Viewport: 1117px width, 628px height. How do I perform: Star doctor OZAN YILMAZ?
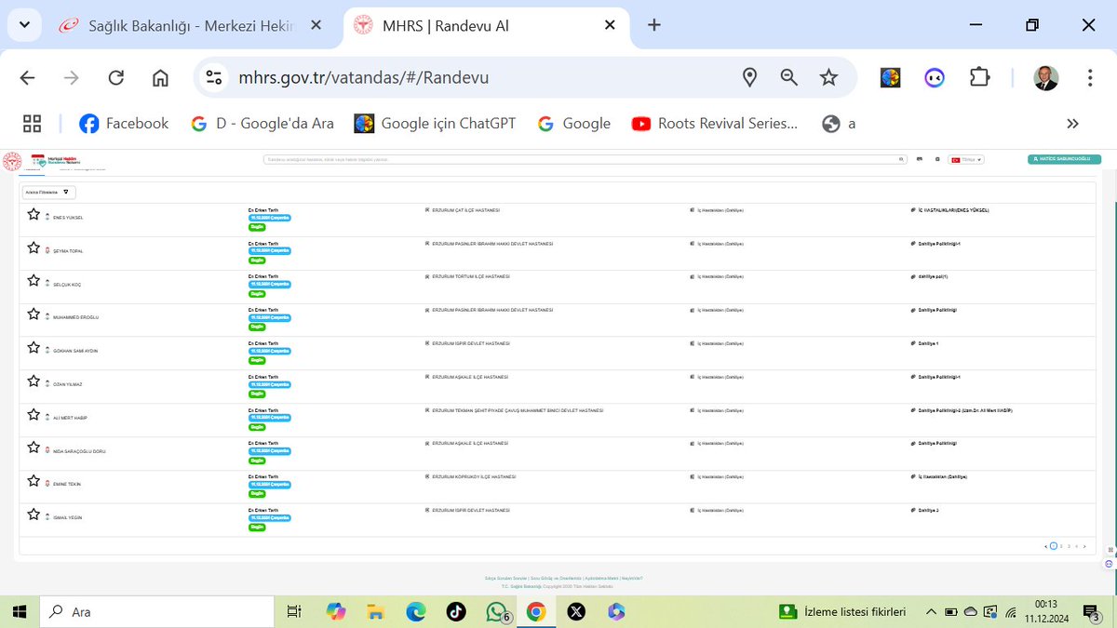(x=34, y=381)
